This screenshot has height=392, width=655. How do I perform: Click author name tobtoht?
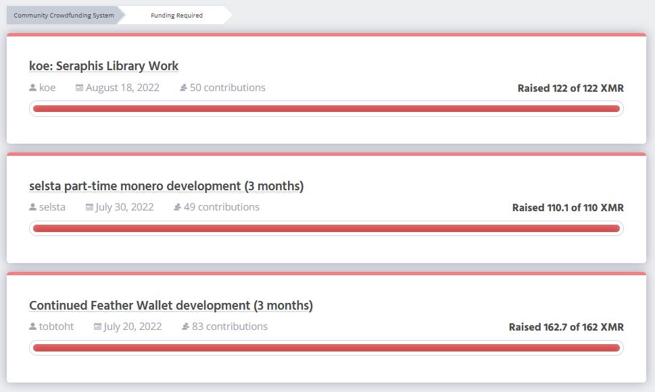56,327
